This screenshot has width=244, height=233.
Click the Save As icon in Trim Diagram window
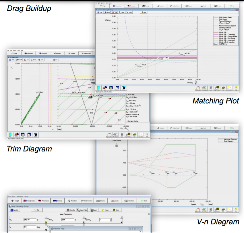tap(29, 135)
